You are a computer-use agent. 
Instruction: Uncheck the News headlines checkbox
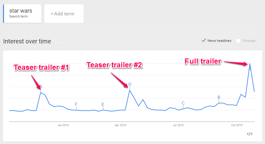coord(204,41)
